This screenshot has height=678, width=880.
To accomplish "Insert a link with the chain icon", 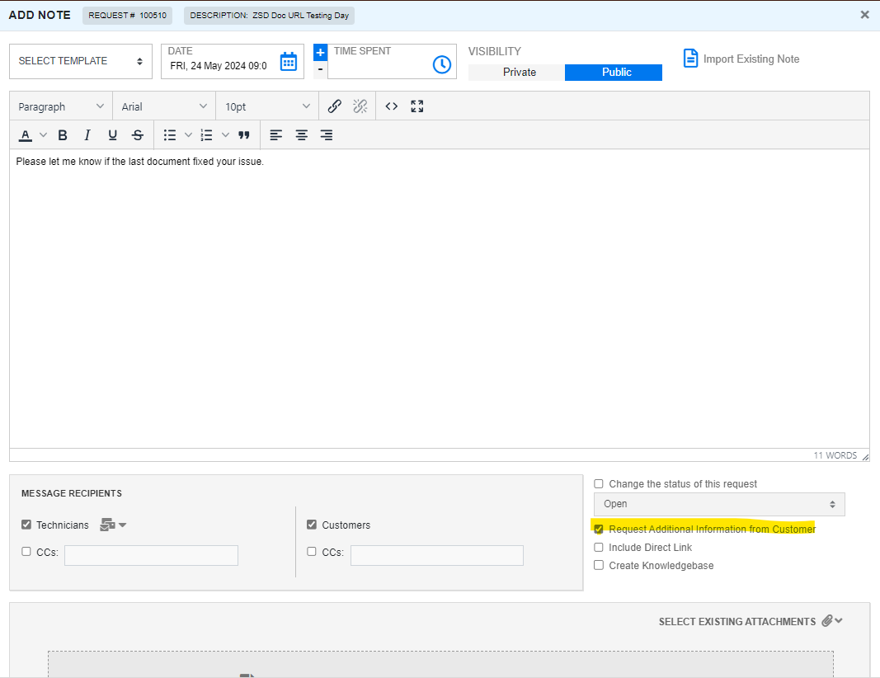I will pos(335,106).
